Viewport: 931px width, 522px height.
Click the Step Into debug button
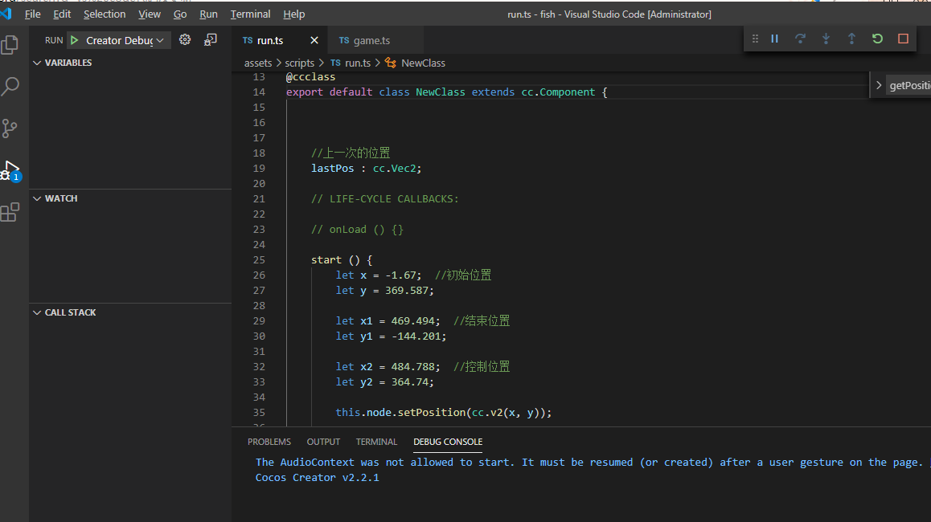point(826,39)
